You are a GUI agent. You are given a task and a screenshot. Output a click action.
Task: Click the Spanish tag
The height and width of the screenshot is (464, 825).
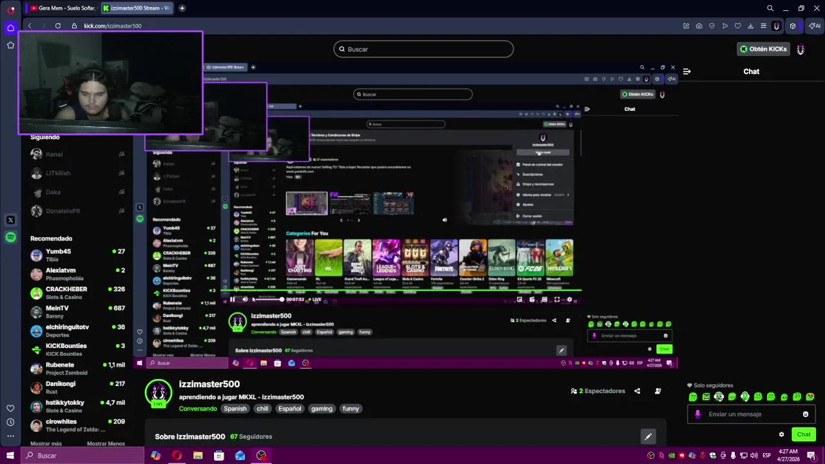[235, 409]
